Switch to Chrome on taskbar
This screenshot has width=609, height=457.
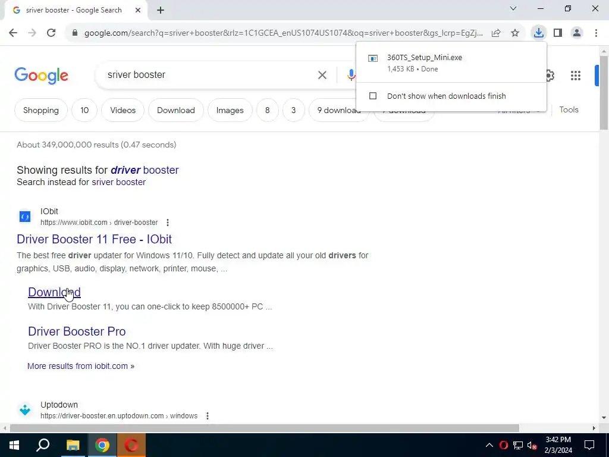tap(102, 445)
